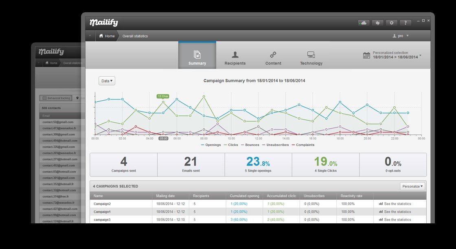The height and width of the screenshot is (249, 456).
Task: Open the cloud sync icon in title bar
Action: (364, 23)
